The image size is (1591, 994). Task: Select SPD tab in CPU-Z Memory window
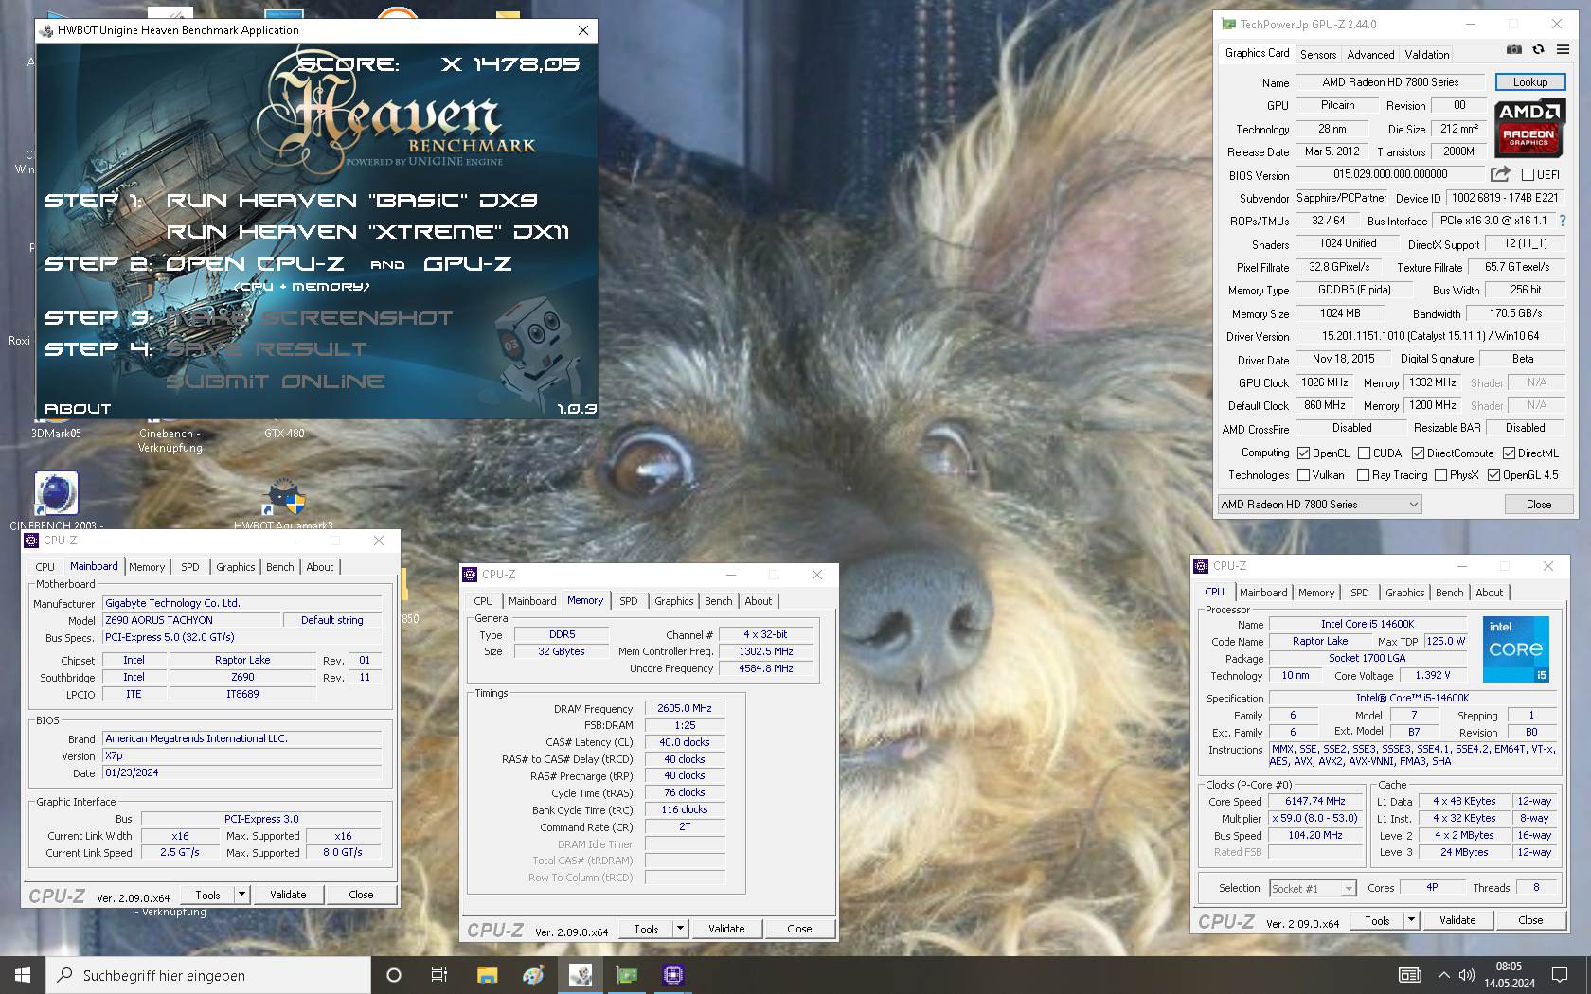point(629,601)
